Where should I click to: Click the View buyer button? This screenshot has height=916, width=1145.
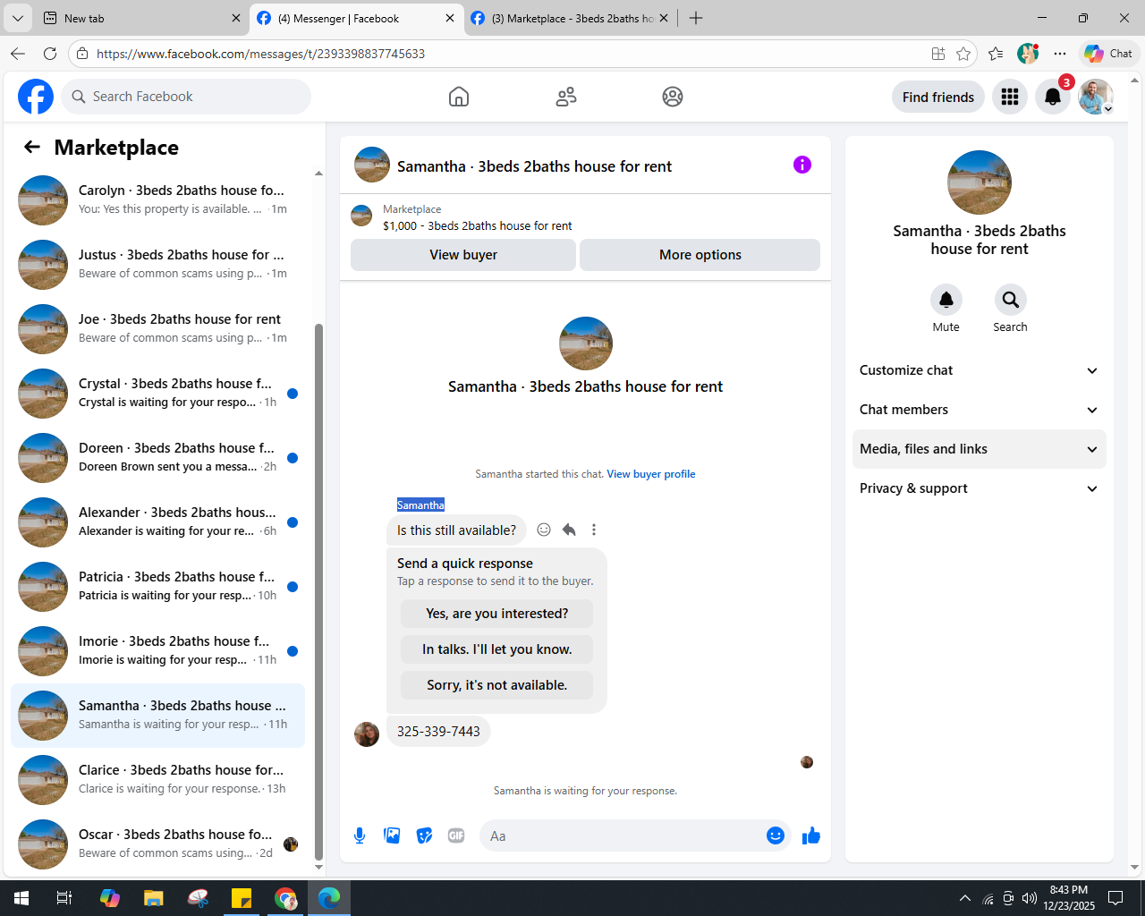463,255
